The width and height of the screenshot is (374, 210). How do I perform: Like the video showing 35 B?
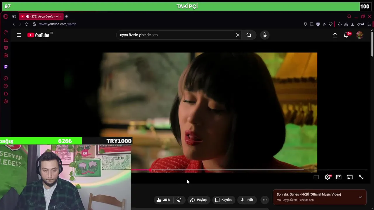coord(163,200)
